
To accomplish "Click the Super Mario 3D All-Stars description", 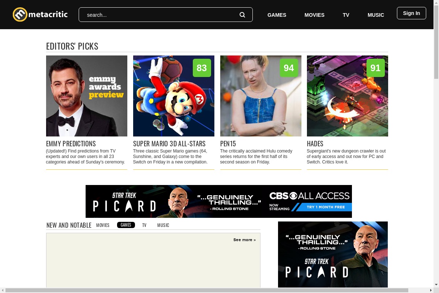I will (170, 157).
